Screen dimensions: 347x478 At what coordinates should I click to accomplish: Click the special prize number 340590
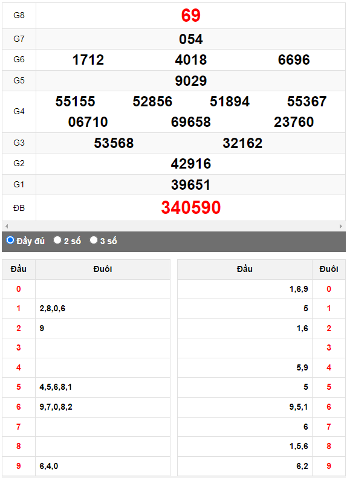(191, 208)
